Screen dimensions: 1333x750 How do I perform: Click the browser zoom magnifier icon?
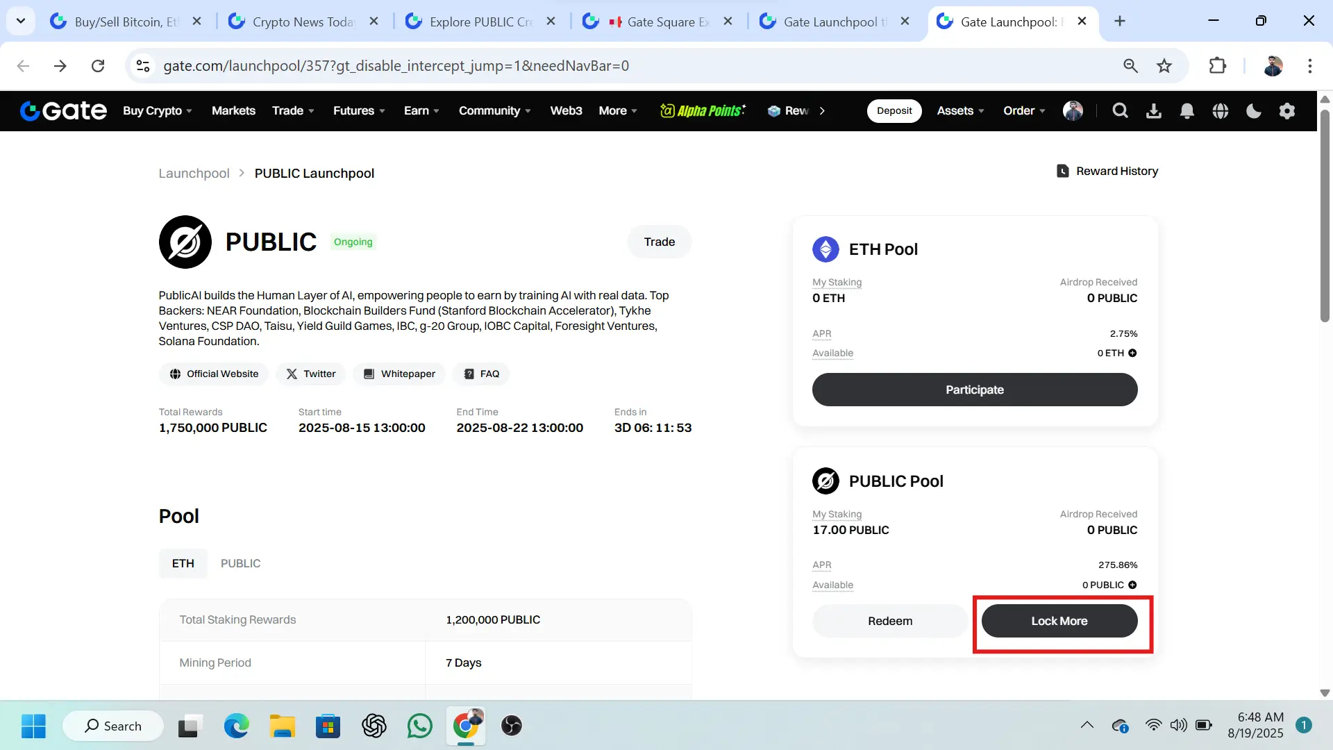(x=1130, y=66)
